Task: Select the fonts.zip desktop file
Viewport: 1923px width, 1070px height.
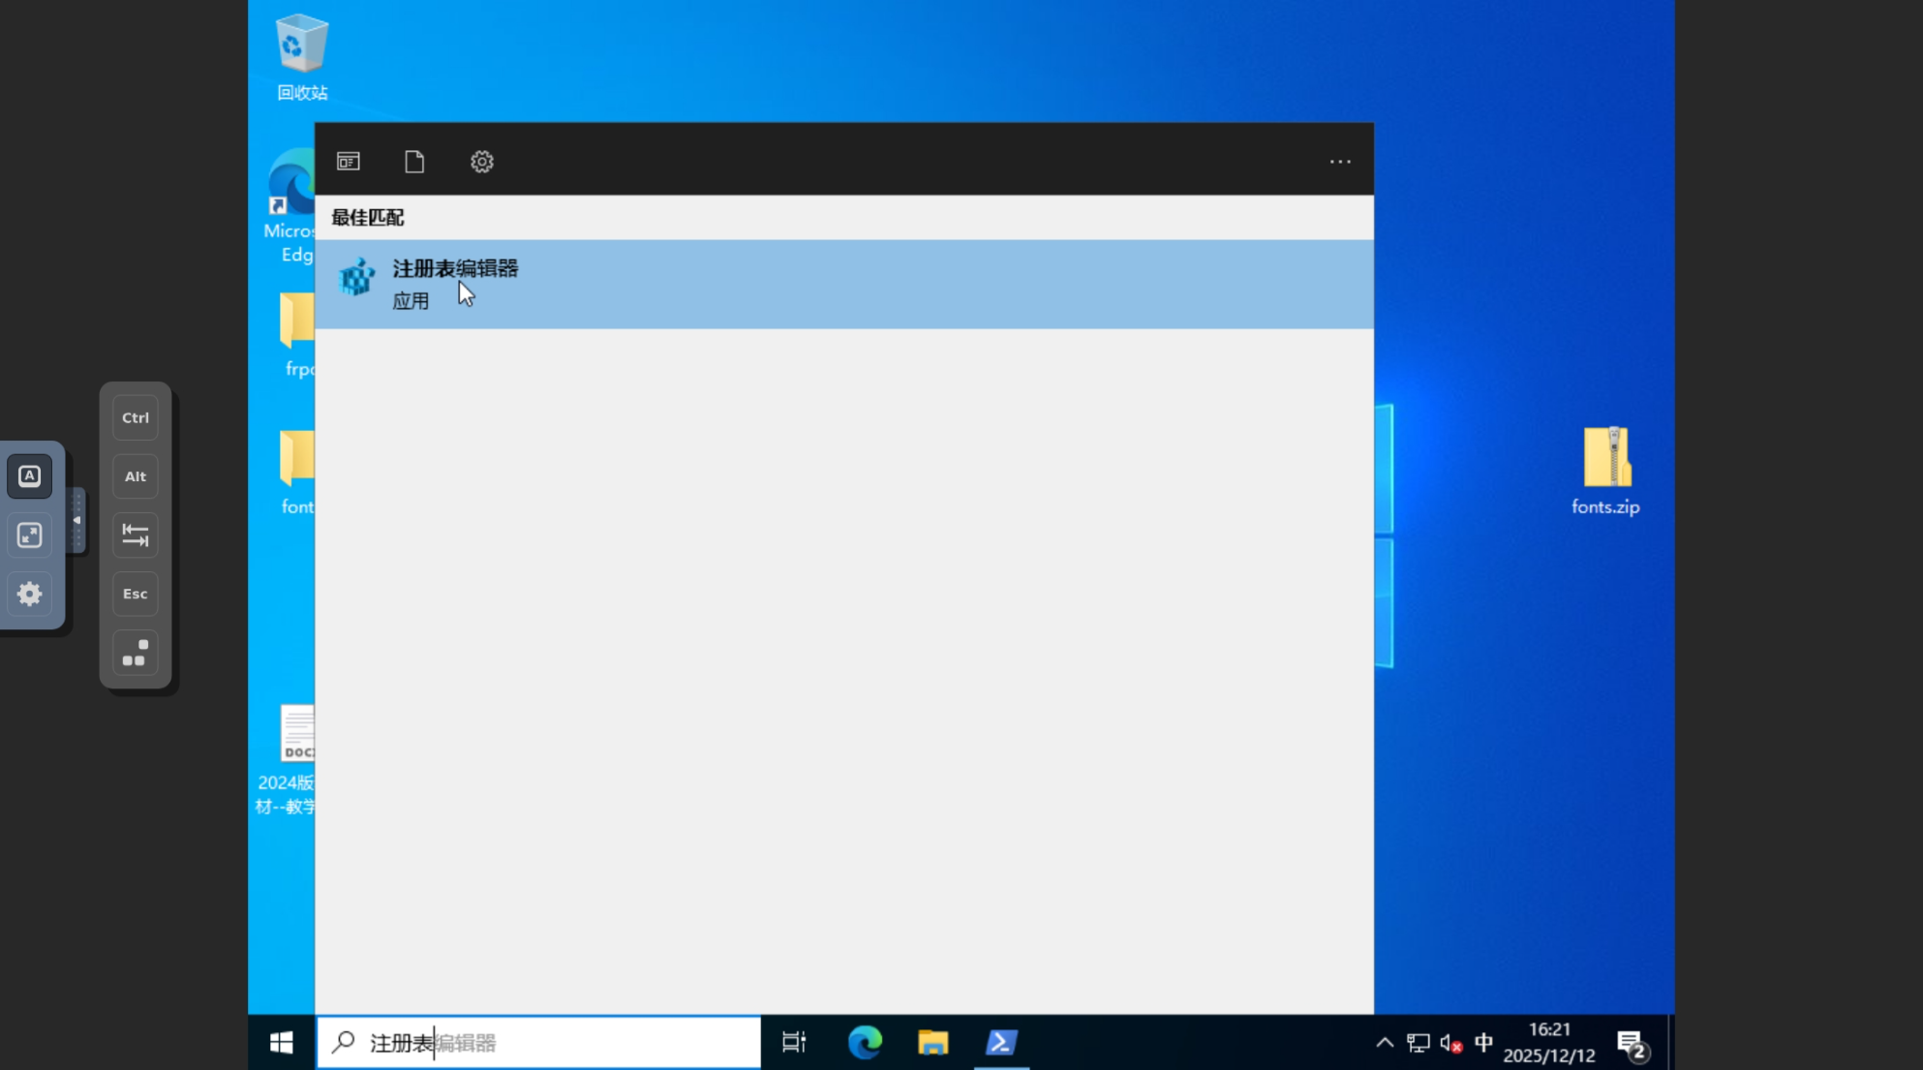Action: [1605, 471]
